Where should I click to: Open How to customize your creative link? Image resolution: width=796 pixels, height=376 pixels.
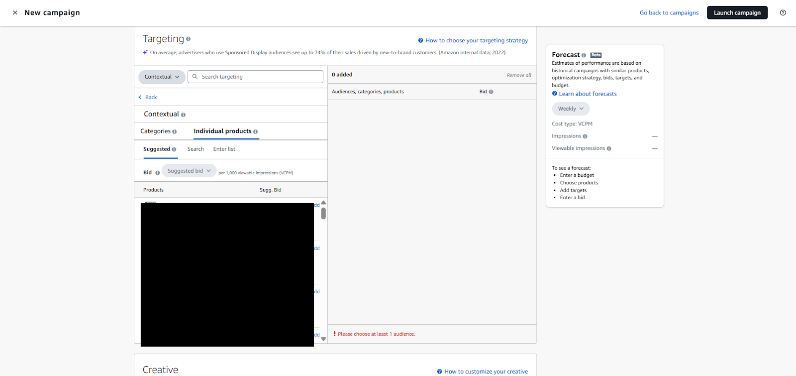click(x=483, y=372)
